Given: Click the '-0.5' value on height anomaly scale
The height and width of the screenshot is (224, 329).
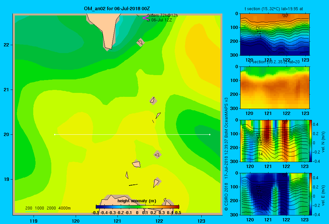Looking at the screenshot, I should 95,213.
